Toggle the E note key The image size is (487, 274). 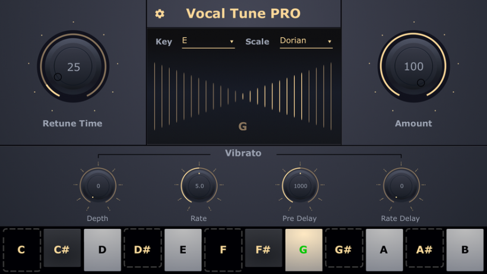tap(183, 250)
